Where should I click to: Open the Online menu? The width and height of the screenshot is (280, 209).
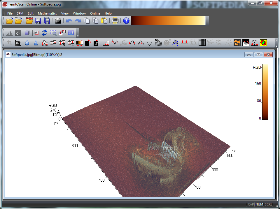(95, 13)
